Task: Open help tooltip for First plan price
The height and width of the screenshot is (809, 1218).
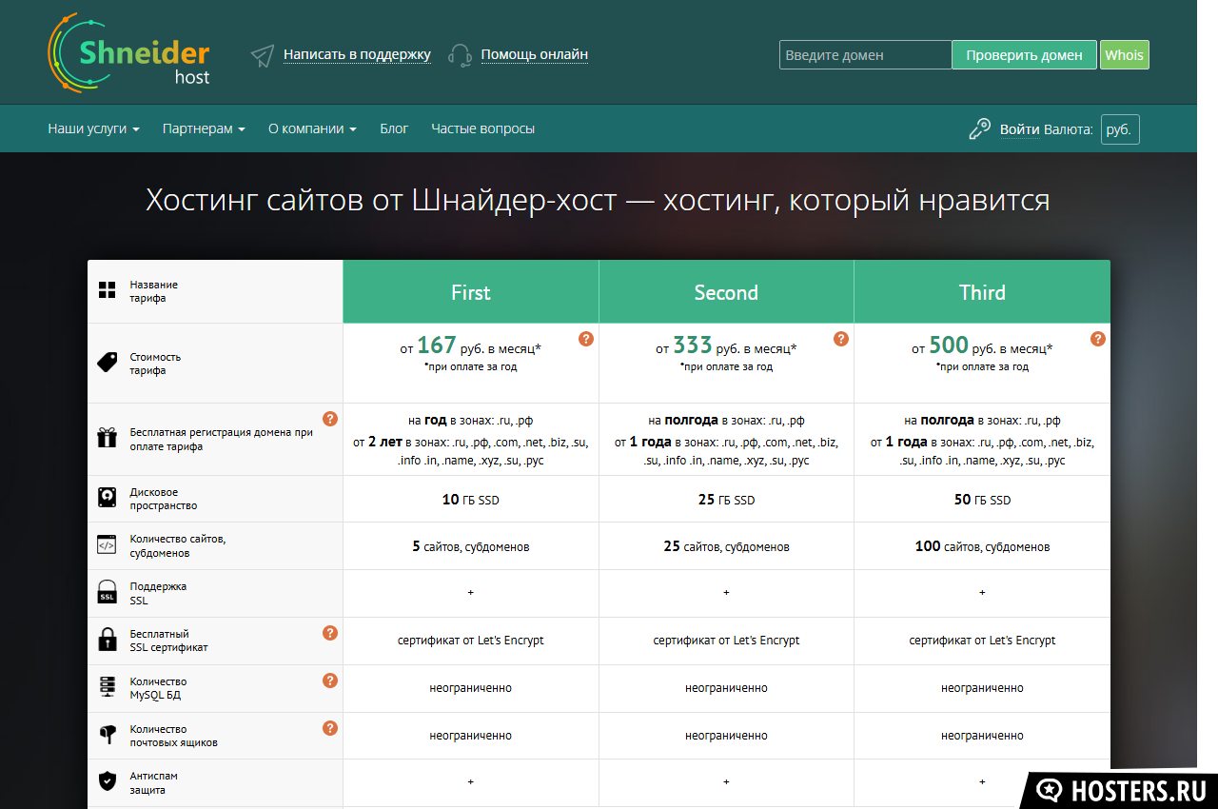Action: pos(586,339)
